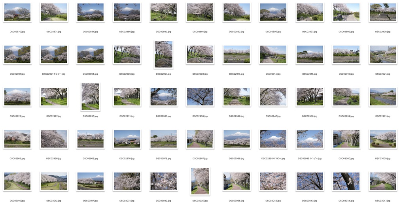Click the DSC03031.jpg file name label

click(x=127, y=201)
